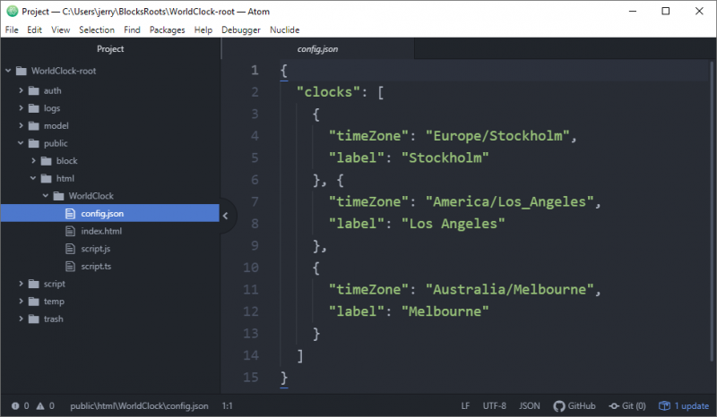Click the auth folder icon

click(x=33, y=90)
